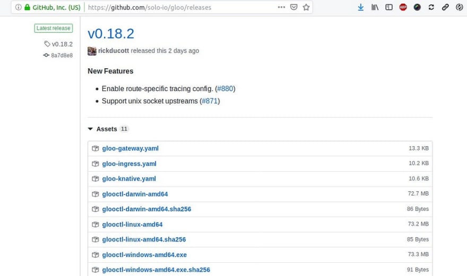Click the "13.3 KB" file size
Viewport: 467px width, 276px height.
419,148
